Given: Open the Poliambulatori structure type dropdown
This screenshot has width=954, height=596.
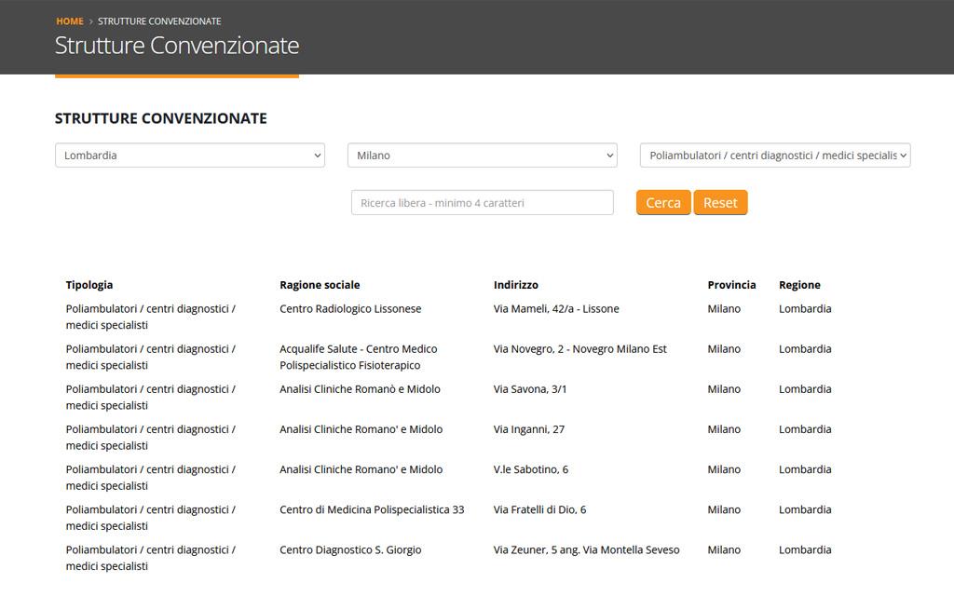Looking at the screenshot, I should tap(775, 156).
